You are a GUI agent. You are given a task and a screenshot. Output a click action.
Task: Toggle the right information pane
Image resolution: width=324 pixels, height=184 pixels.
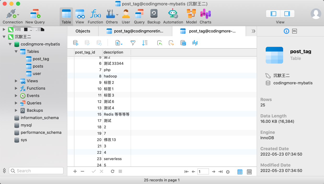[287, 14]
